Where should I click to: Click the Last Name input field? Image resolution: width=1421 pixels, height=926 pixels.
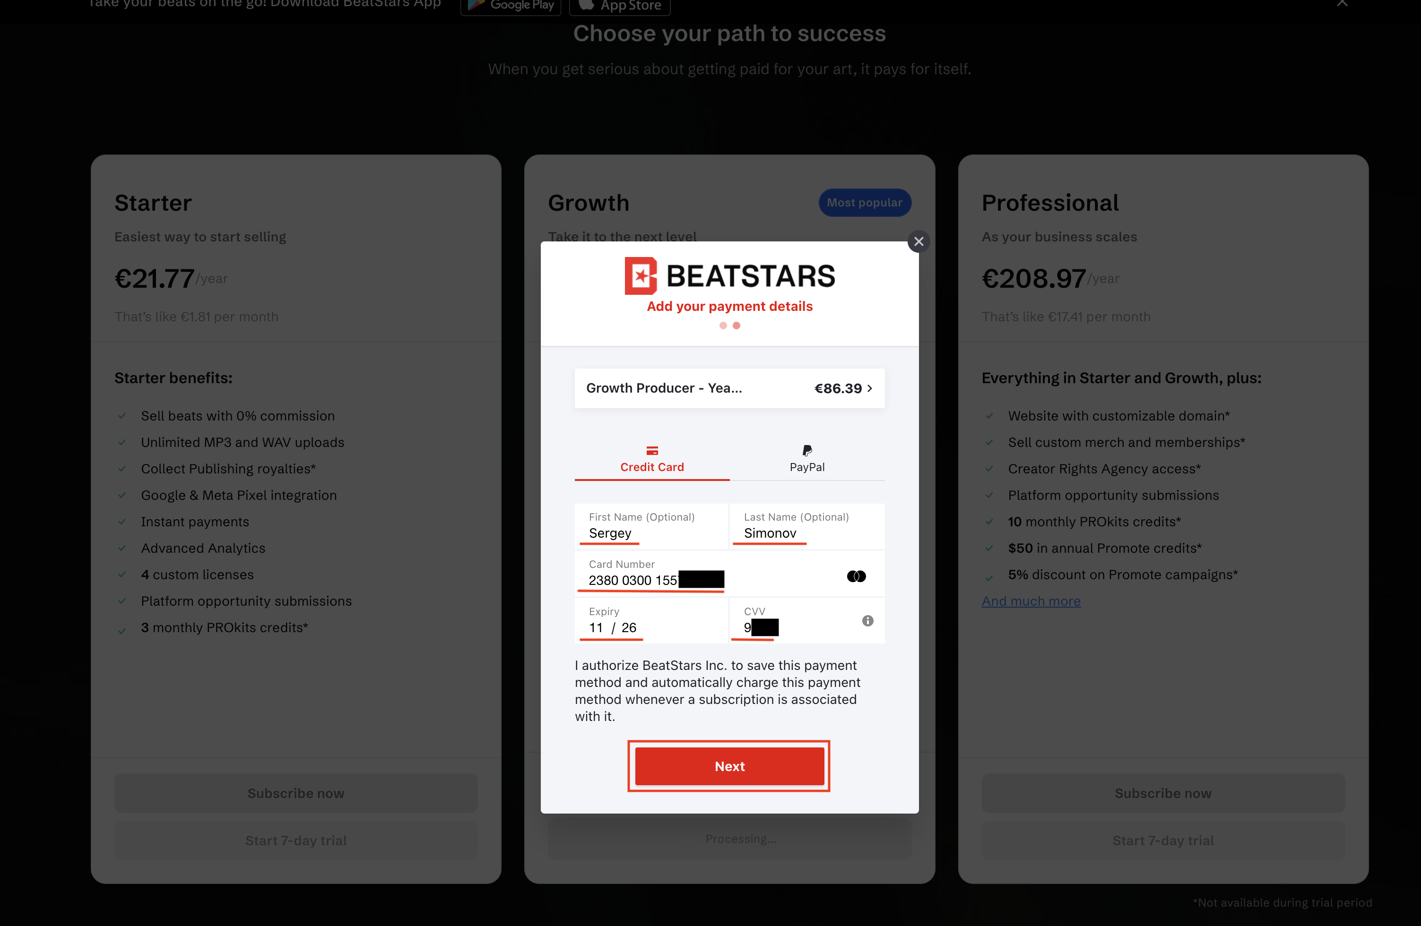807,526
